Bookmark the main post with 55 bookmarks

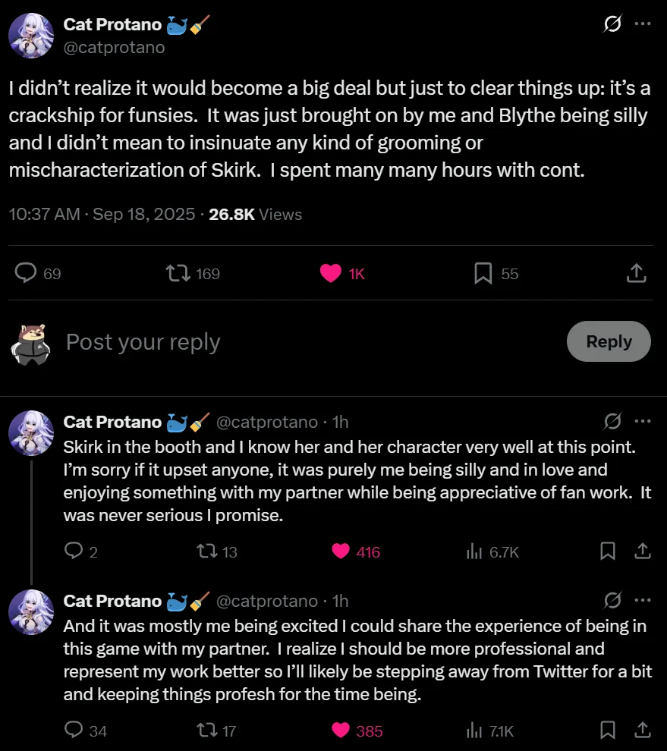point(483,273)
